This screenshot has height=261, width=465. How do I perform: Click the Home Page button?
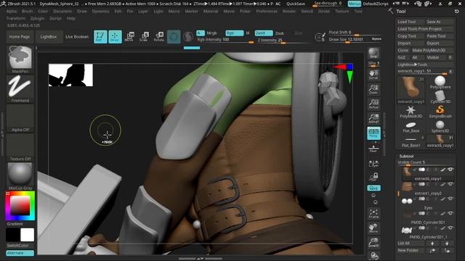(x=20, y=37)
